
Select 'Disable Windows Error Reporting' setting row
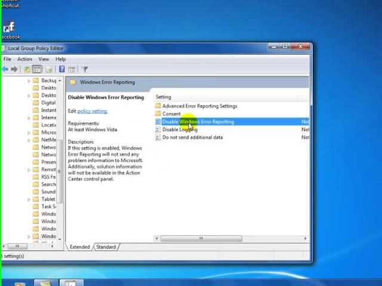point(232,122)
